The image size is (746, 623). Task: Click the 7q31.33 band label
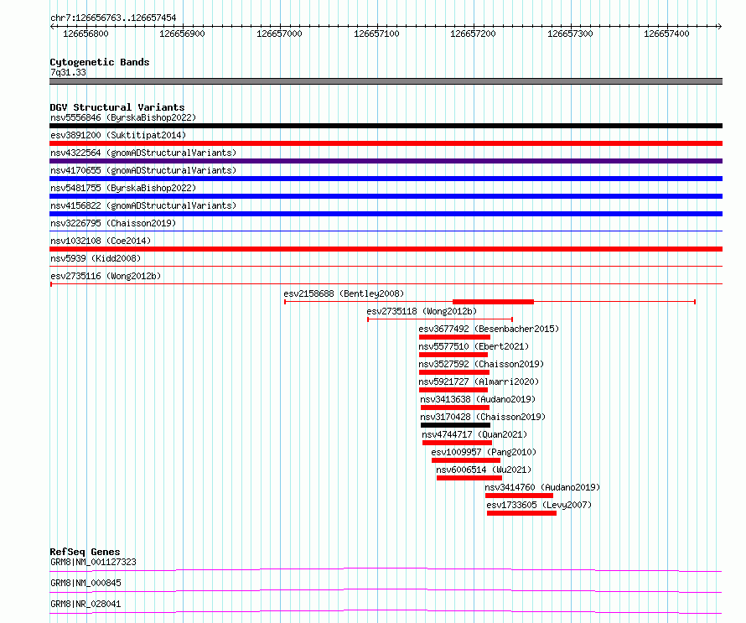(69, 72)
